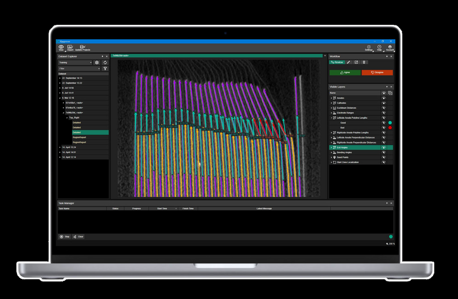This screenshot has width=458, height=299.
Task: Click the red color swatch for Bad
Action: 390,128
